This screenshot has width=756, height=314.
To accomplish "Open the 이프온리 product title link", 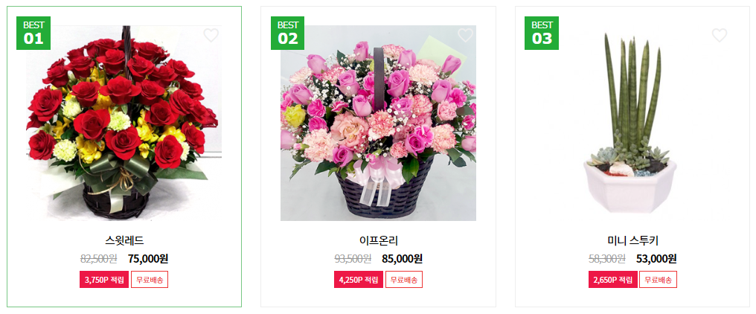I will point(379,240).
